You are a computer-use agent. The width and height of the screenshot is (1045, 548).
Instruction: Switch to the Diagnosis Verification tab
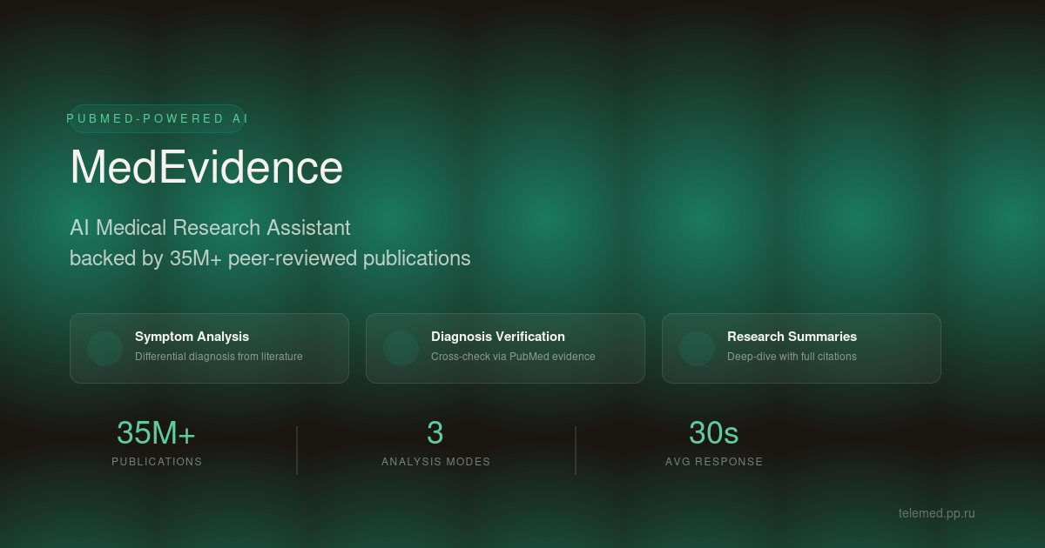click(505, 348)
